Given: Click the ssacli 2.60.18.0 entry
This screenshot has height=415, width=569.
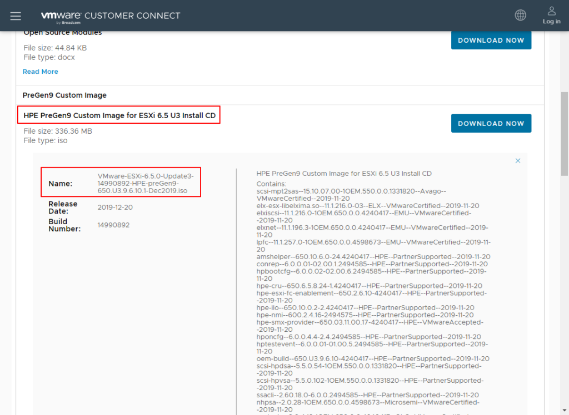Looking at the screenshot, I should click(368, 395).
